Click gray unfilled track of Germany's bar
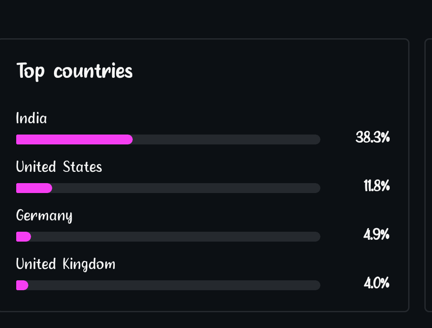Screen dimensions: 432x328 pos(175,237)
